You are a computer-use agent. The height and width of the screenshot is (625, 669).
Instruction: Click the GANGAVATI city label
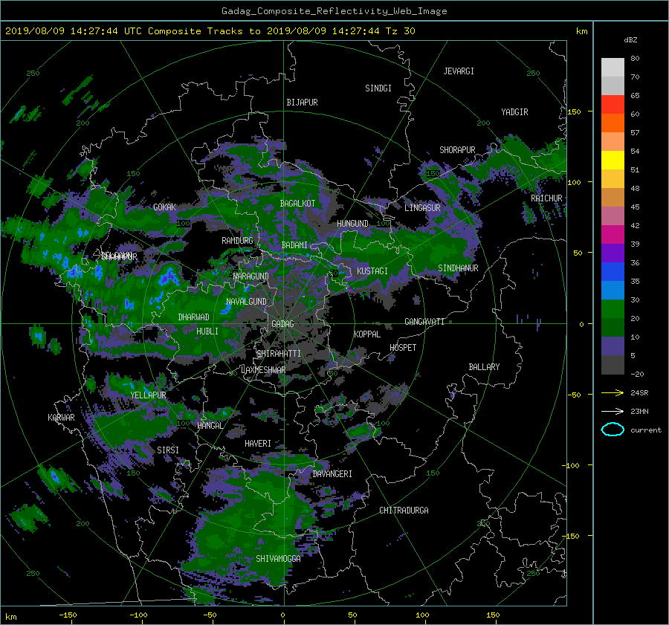(x=424, y=322)
